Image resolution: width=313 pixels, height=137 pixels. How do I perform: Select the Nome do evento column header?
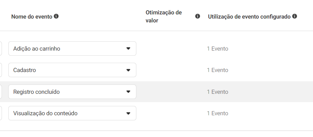tap(32, 17)
